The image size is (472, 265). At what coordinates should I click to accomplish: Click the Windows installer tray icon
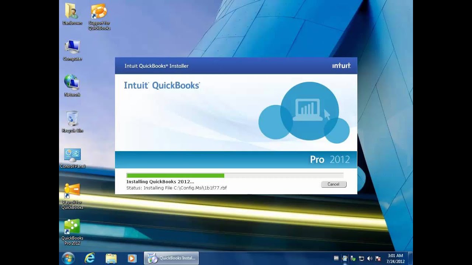(x=345, y=258)
